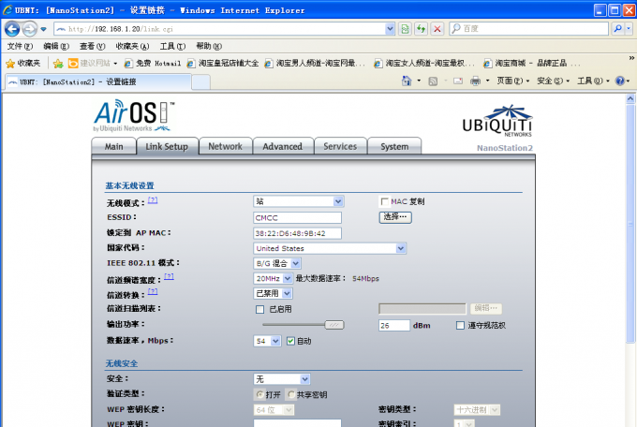Click the dBm output power value field
Viewport: 637px width, 427px height.
(x=394, y=326)
